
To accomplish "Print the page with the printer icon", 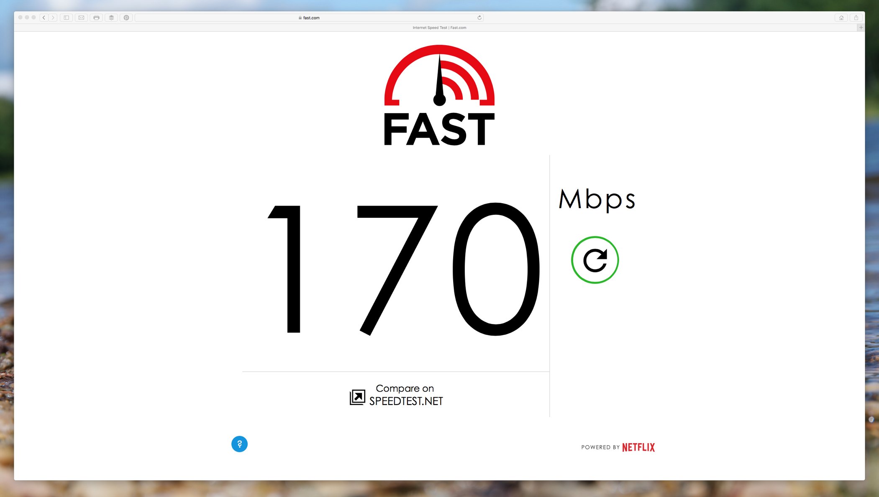I will tap(96, 18).
